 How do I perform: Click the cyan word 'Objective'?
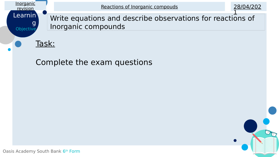26,29
